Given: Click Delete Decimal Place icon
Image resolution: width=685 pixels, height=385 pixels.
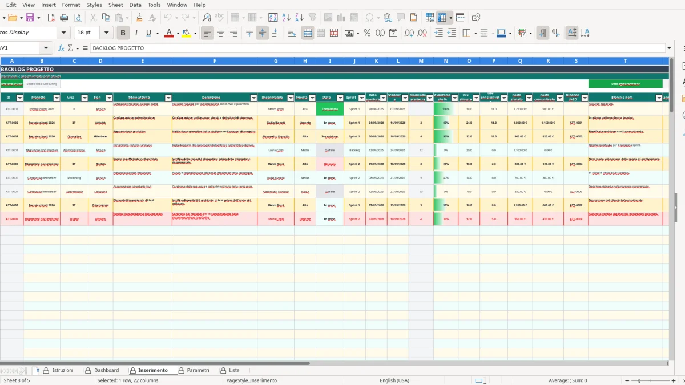Looking at the screenshot, I should (422, 33).
